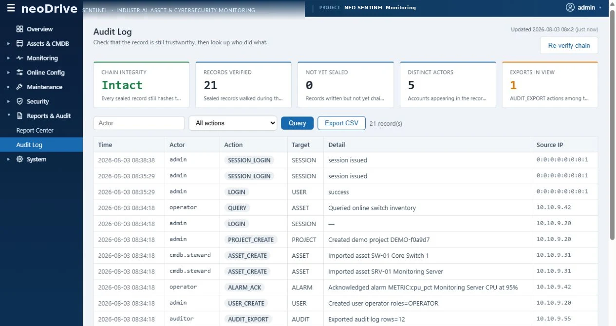Click 'Imported asset SRV-01 Monitoring Server'

(x=386, y=271)
